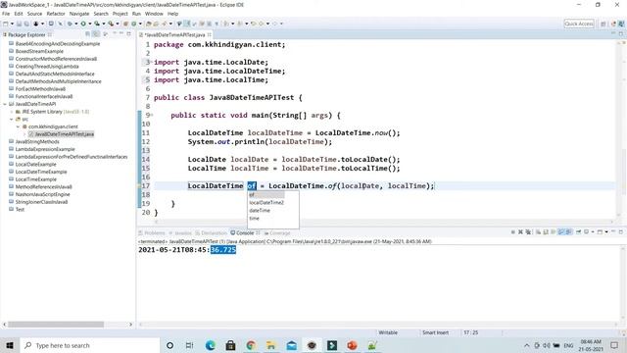627x353 pixels.
Task: Click the Windows Start button
Action: coord(9,345)
